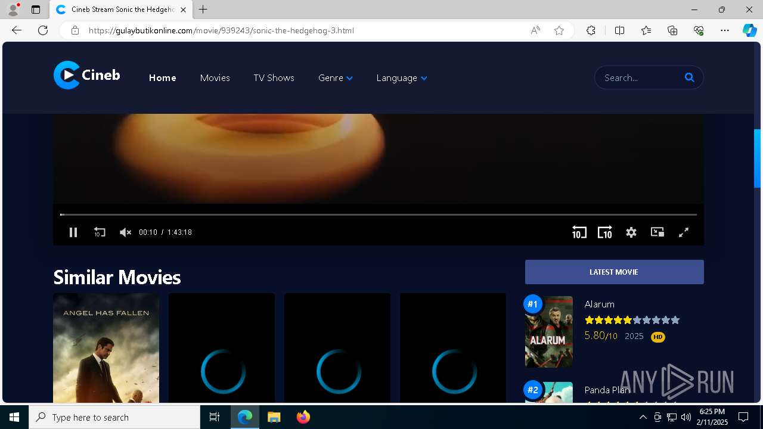Open the Alarum poster thumbnail
763x429 pixels.
pyautogui.click(x=549, y=332)
